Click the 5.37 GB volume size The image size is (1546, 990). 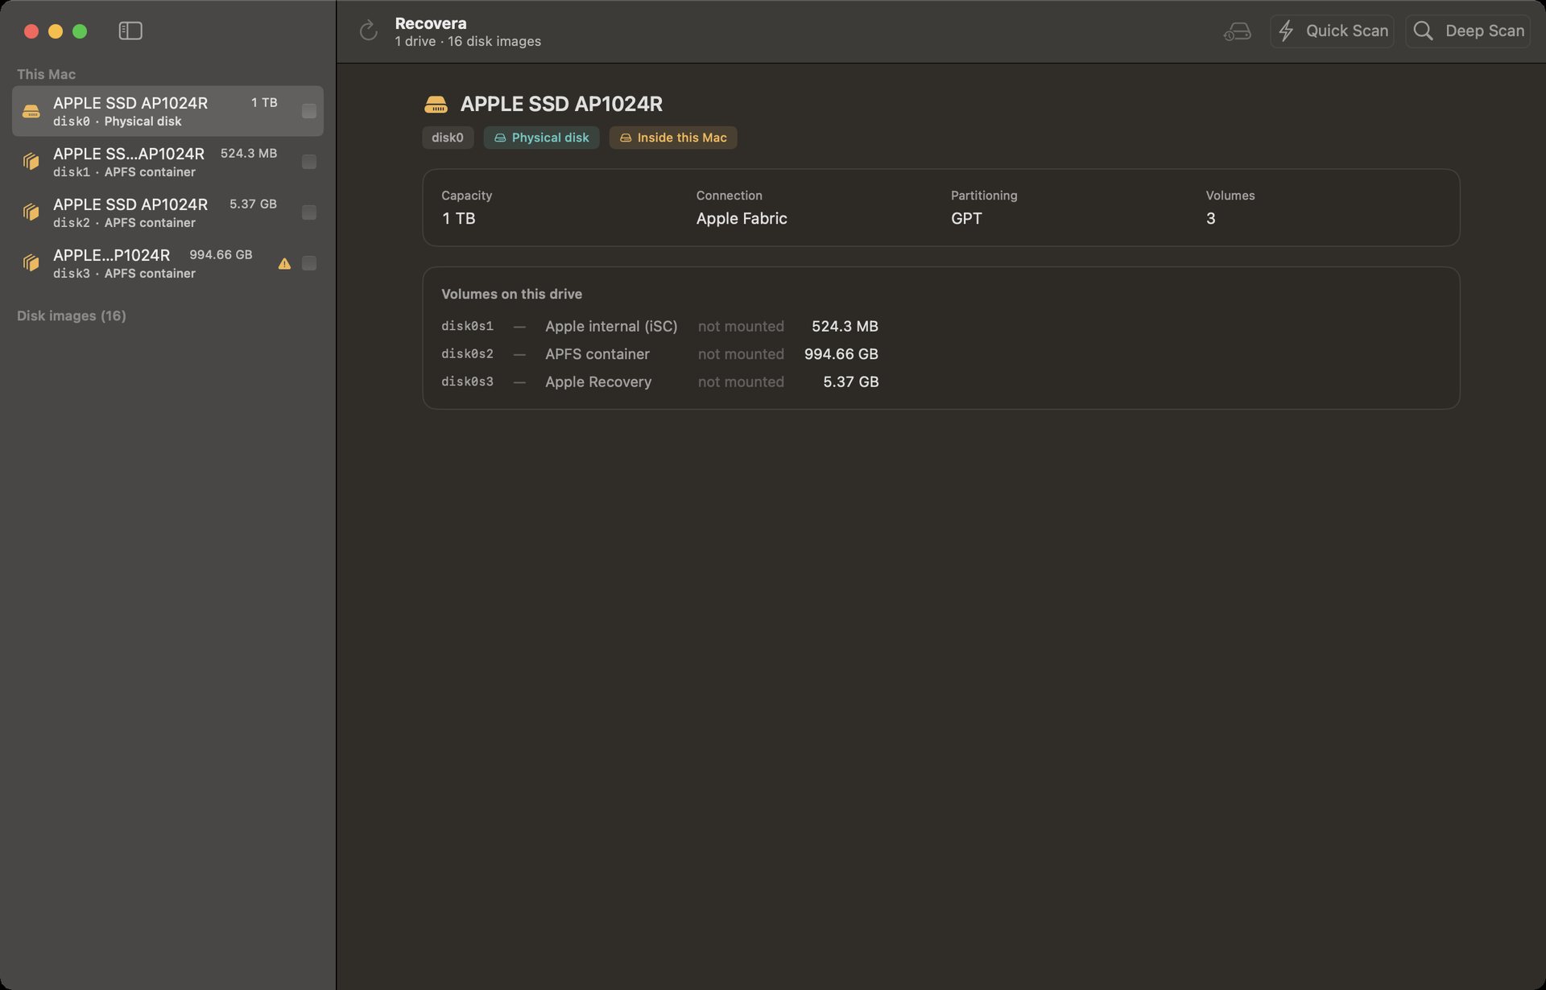click(x=850, y=382)
